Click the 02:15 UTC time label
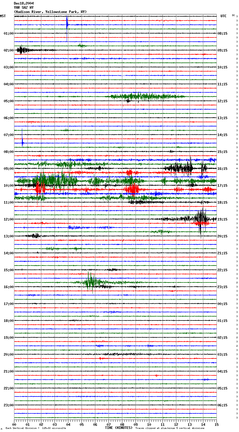This screenshot has width=239, height=432. pyautogui.click(x=222, y=338)
